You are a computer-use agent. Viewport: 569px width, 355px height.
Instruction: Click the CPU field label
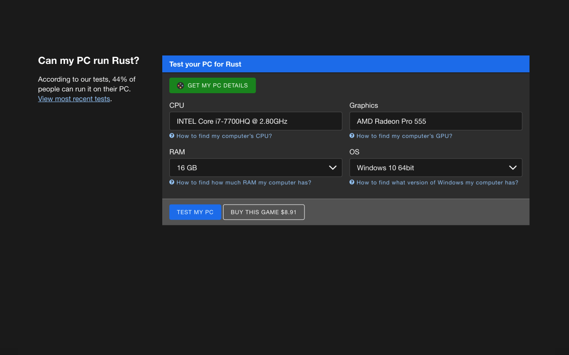pyautogui.click(x=176, y=106)
